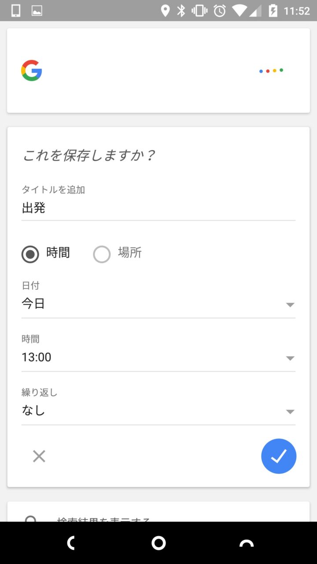Tap the colored Google Assistant dots

(271, 70)
